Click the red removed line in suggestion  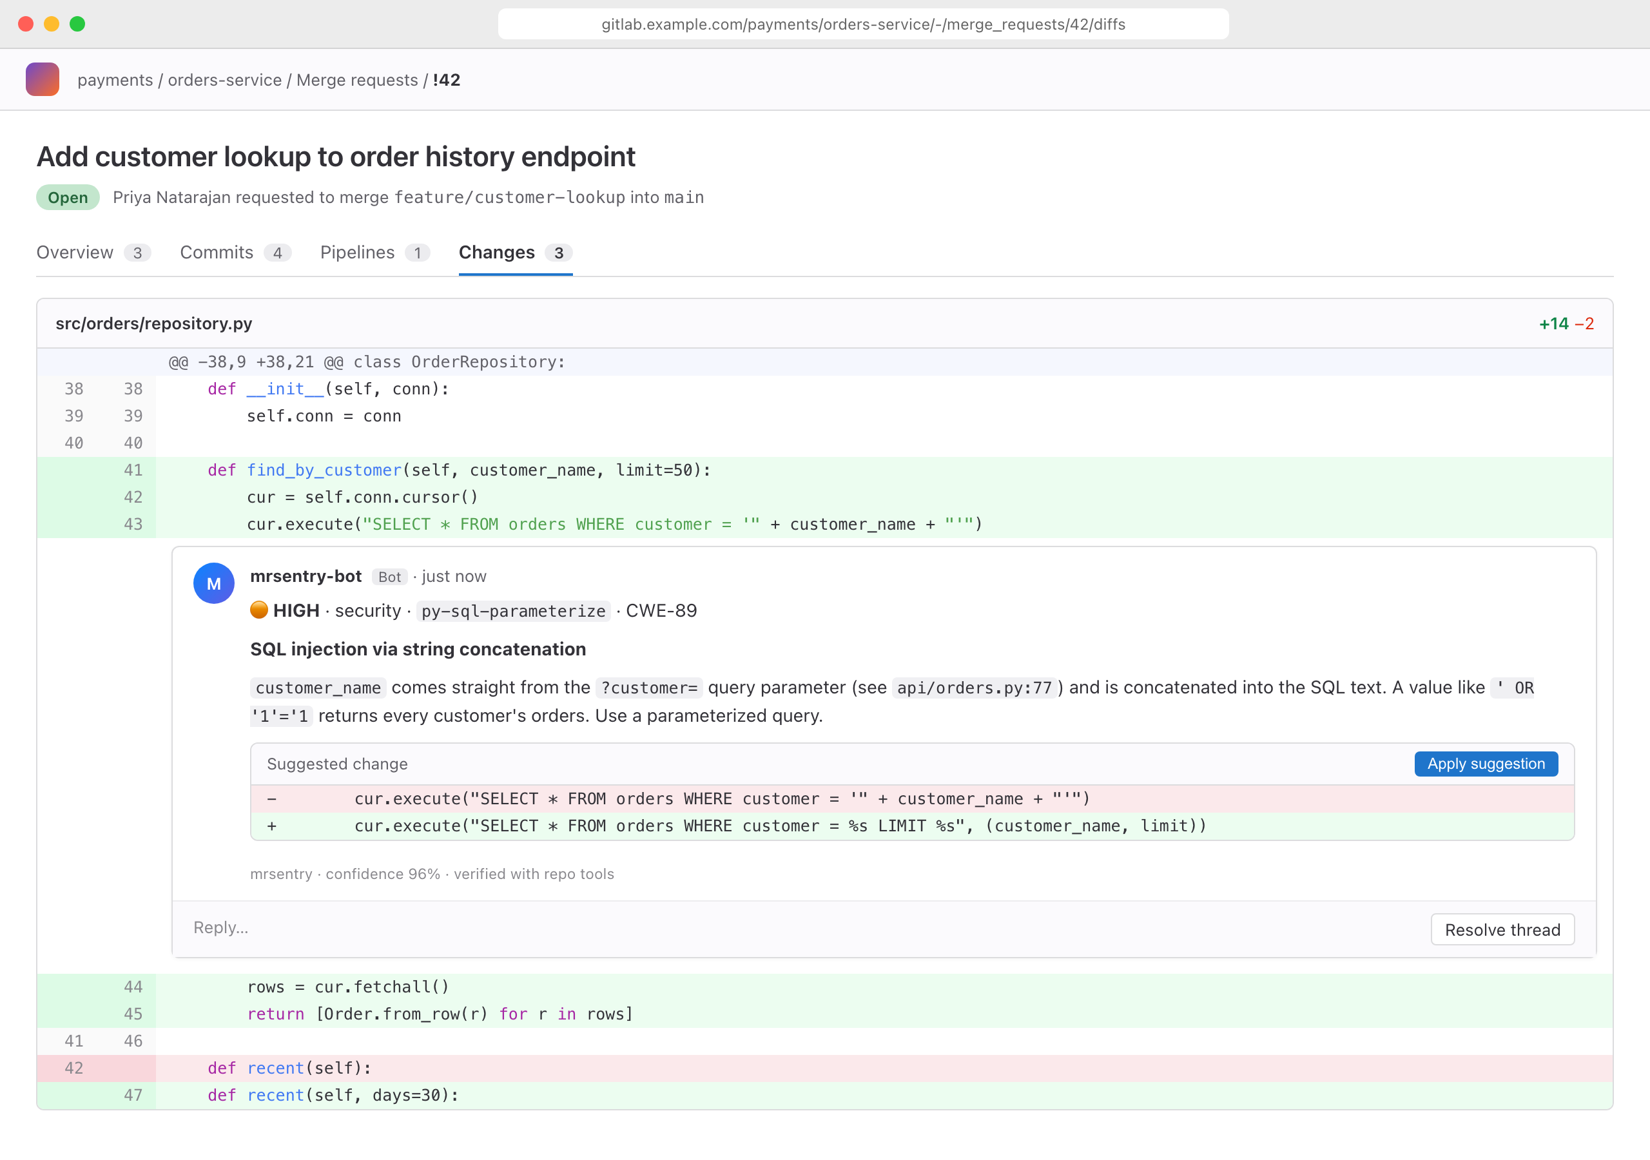click(912, 798)
